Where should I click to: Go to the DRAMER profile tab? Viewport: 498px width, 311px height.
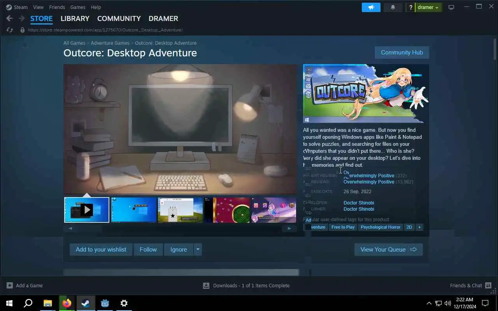163,18
